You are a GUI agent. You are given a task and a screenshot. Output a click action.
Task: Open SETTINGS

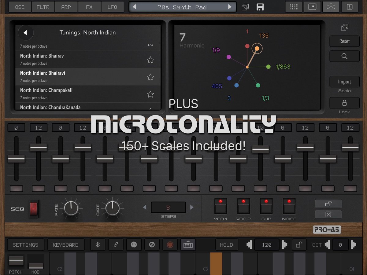(x=26, y=245)
